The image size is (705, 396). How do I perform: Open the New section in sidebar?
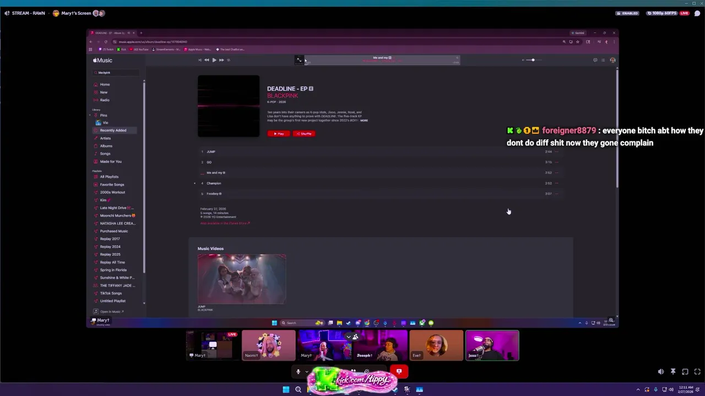pos(104,92)
